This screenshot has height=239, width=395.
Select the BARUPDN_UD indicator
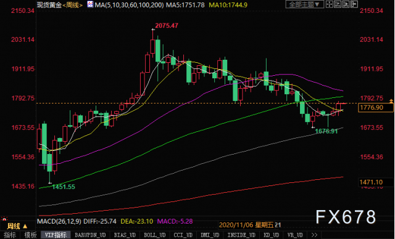[90, 235]
